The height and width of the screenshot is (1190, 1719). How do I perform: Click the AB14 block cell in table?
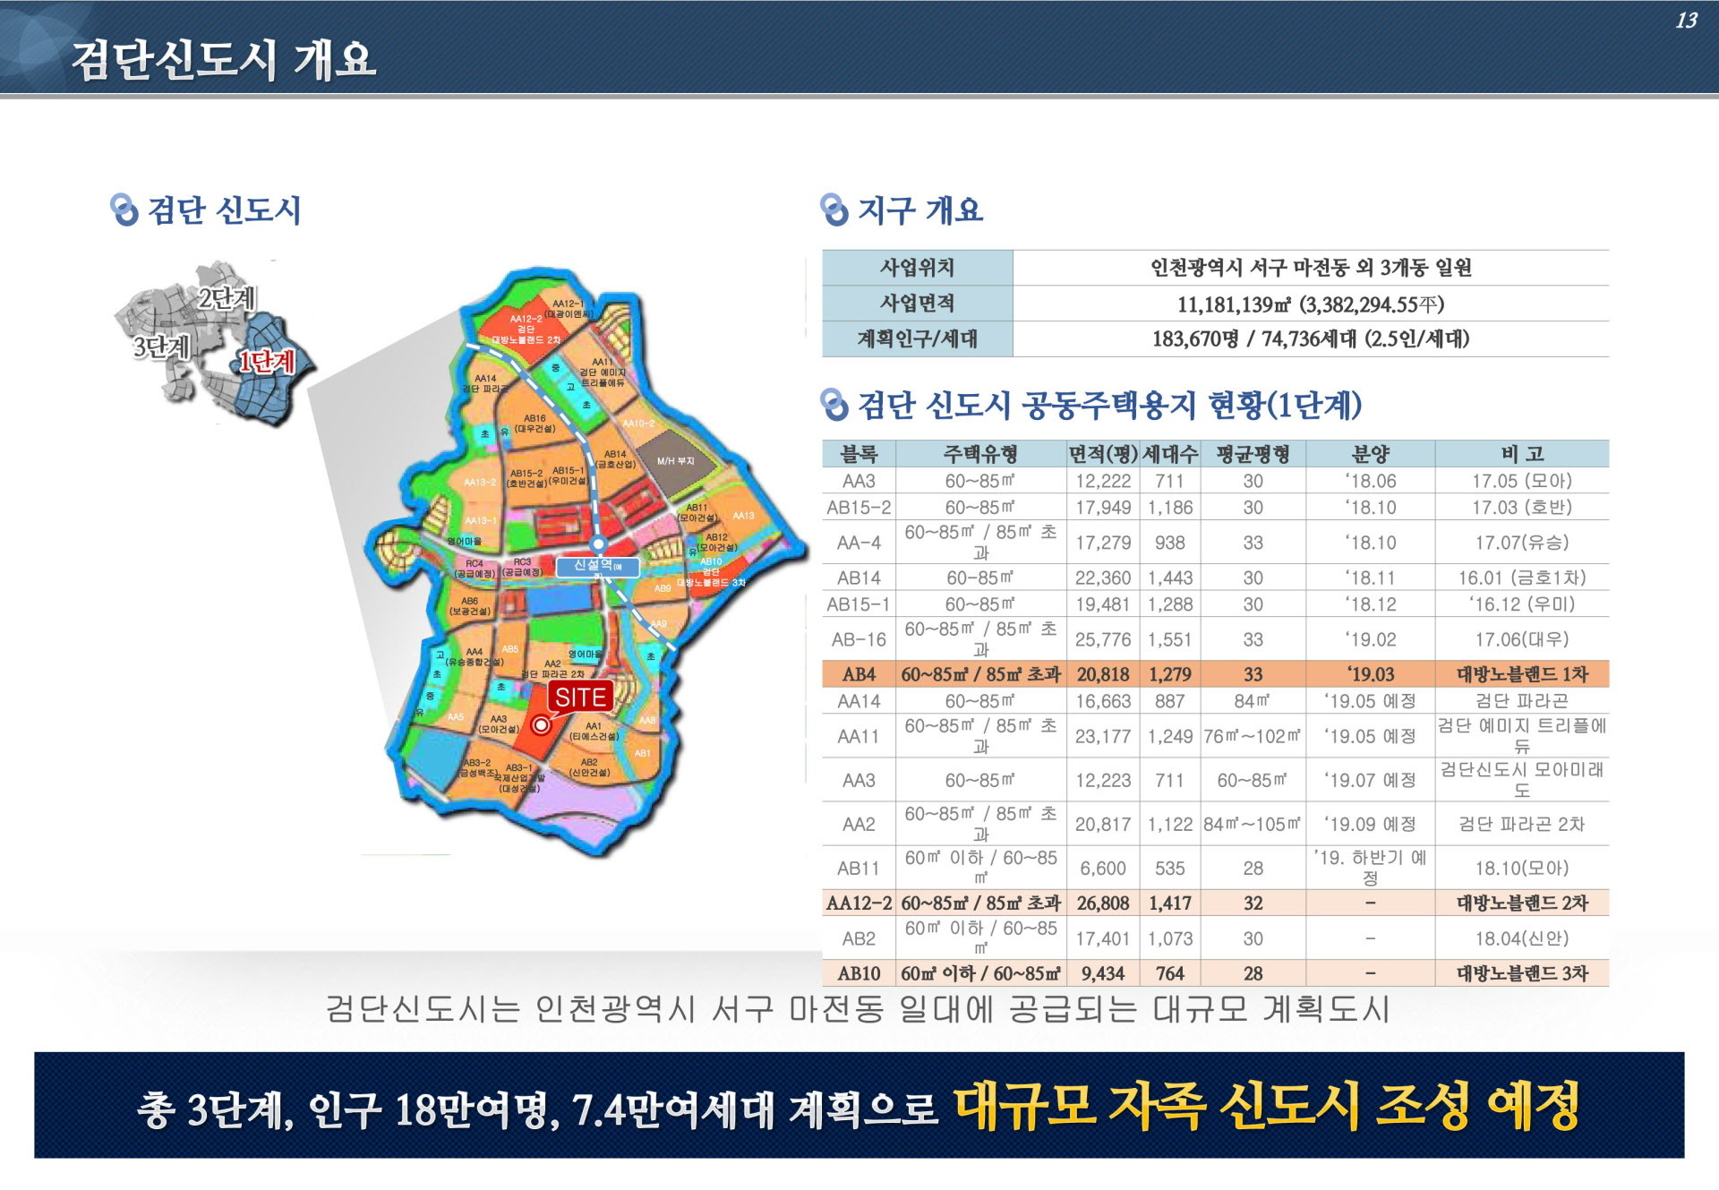[x=859, y=578]
